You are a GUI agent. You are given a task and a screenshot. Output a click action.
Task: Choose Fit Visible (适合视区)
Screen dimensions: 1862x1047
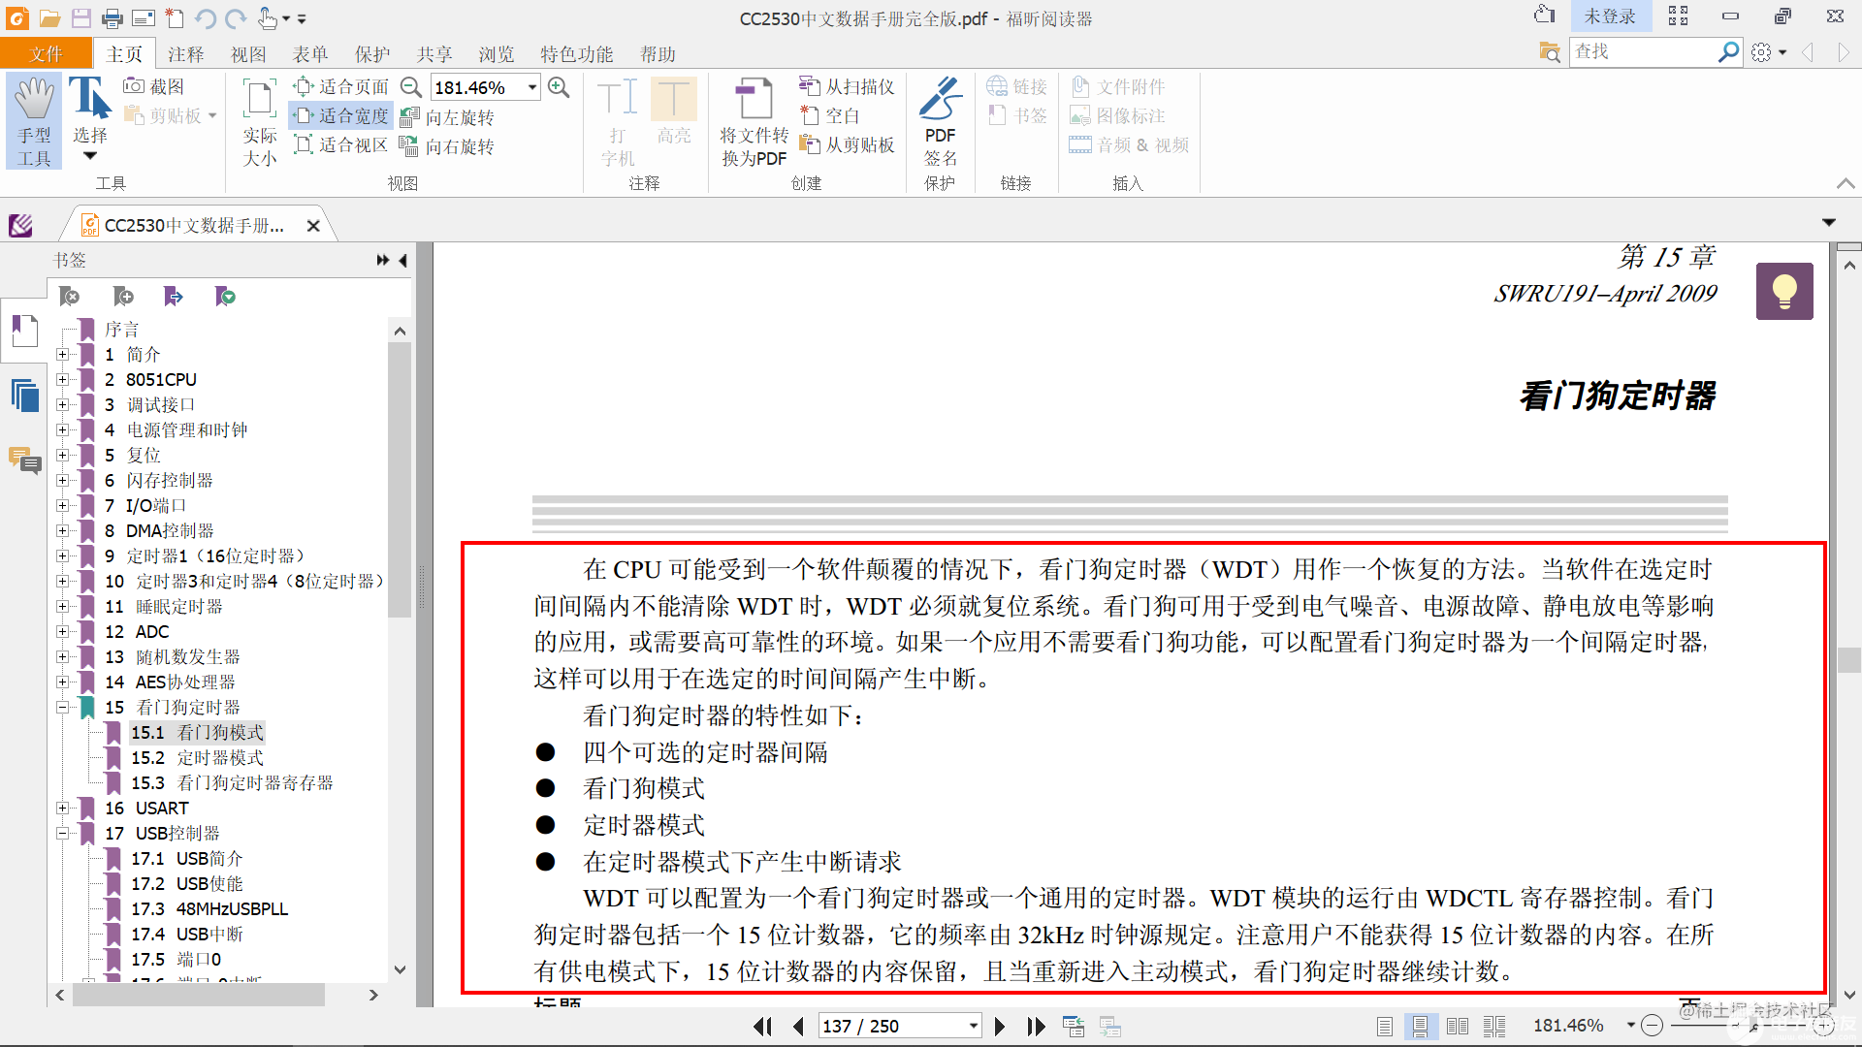(341, 144)
